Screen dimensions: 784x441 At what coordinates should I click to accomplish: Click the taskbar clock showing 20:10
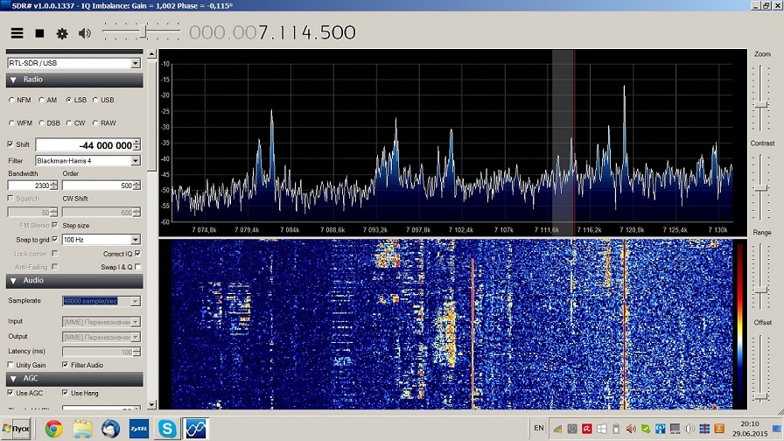point(750,429)
